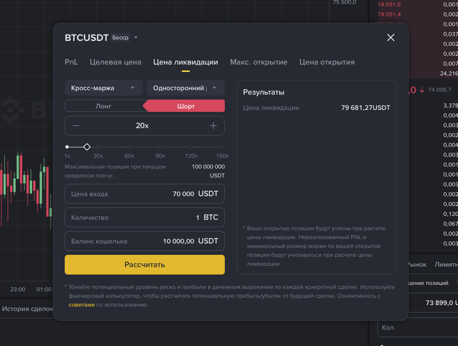
Task: Open the Кросс-маржа margin mode dropdown
Action: pos(103,88)
